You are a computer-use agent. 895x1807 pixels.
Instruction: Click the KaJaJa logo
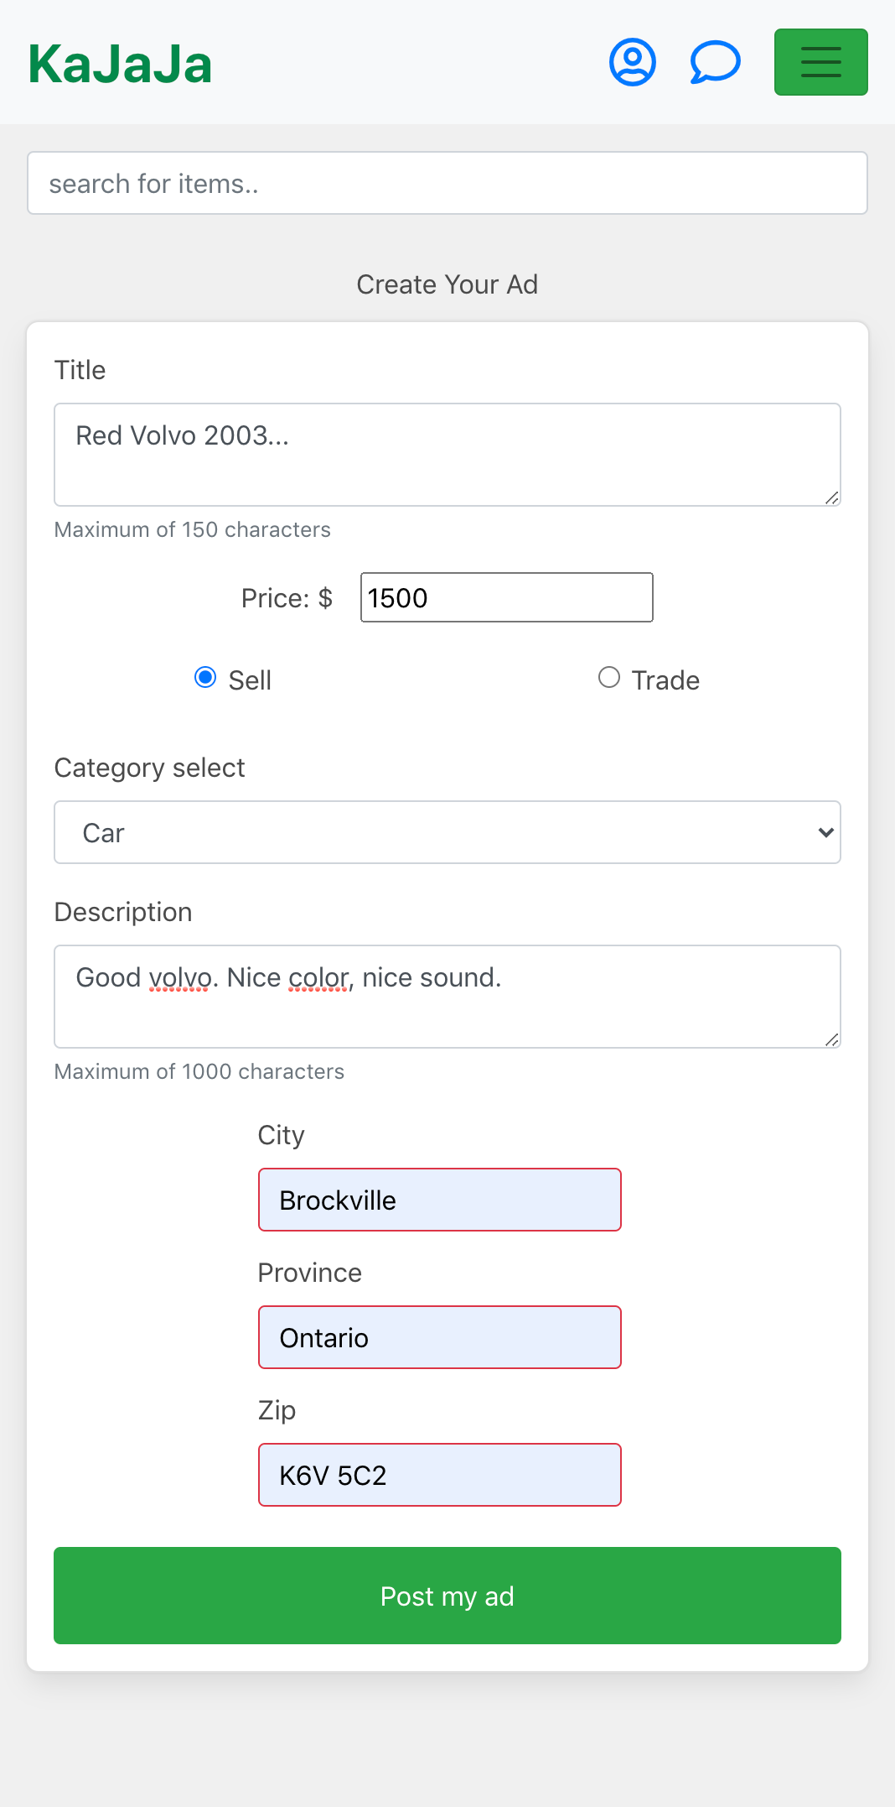pyautogui.click(x=120, y=64)
